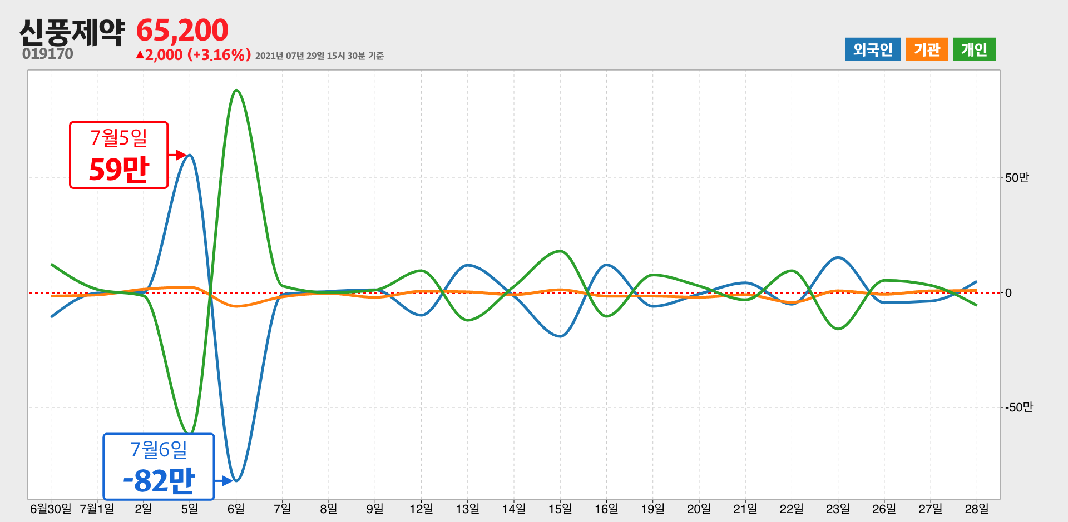Click the green line's peak at 6일
1068x522 pixels.
[x=236, y=90]
